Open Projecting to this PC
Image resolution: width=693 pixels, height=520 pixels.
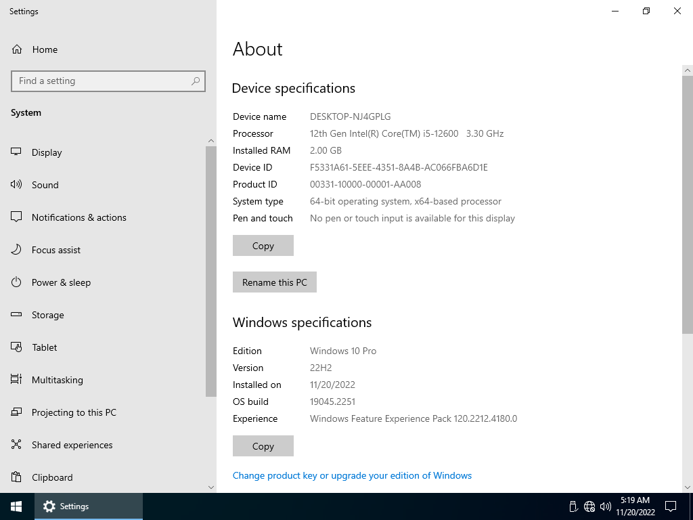point(74,412)
